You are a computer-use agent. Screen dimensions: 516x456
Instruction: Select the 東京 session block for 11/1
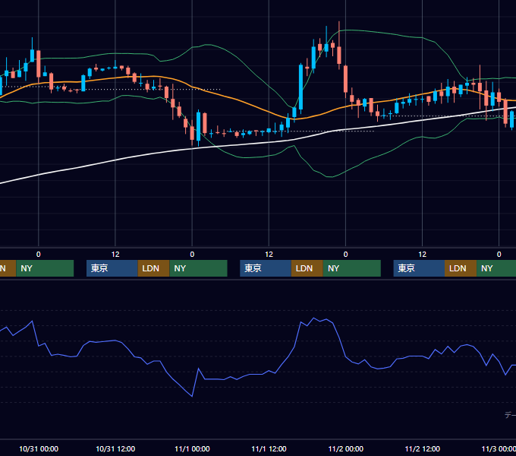pyautogui.click(x=266, y=268)
